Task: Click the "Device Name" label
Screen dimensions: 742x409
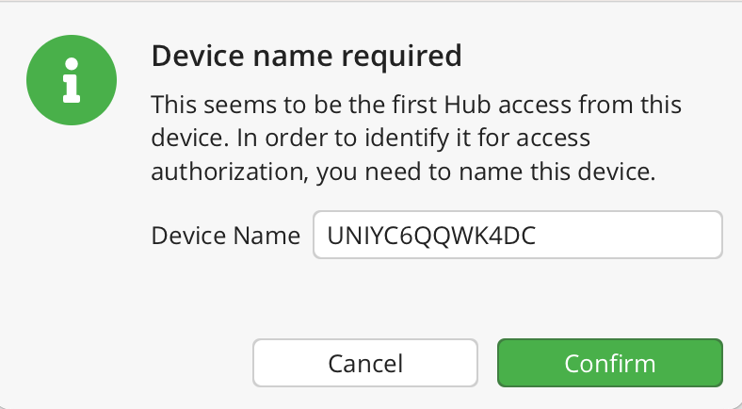Action: click(x=225, y=236)
